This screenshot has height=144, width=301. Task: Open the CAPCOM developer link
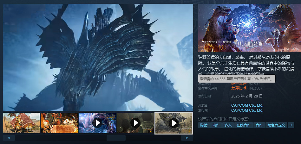247,105
